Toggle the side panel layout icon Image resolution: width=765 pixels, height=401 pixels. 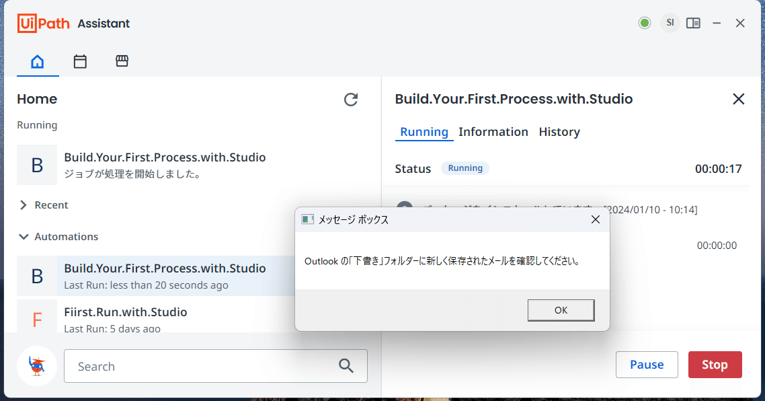click(x=693, y=23)
